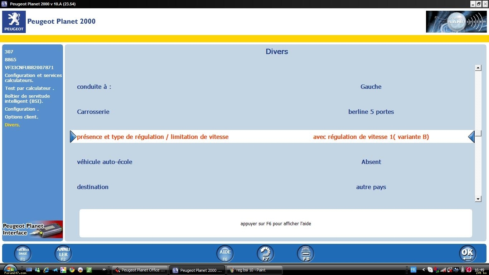Click the F7 circular arrow button
Screen dimensions: 489x275
(x=266, y=254)
